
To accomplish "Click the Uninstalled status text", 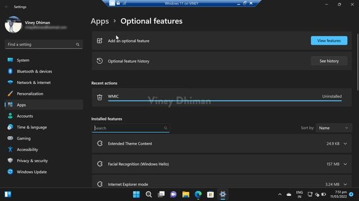I will (332, 97).
